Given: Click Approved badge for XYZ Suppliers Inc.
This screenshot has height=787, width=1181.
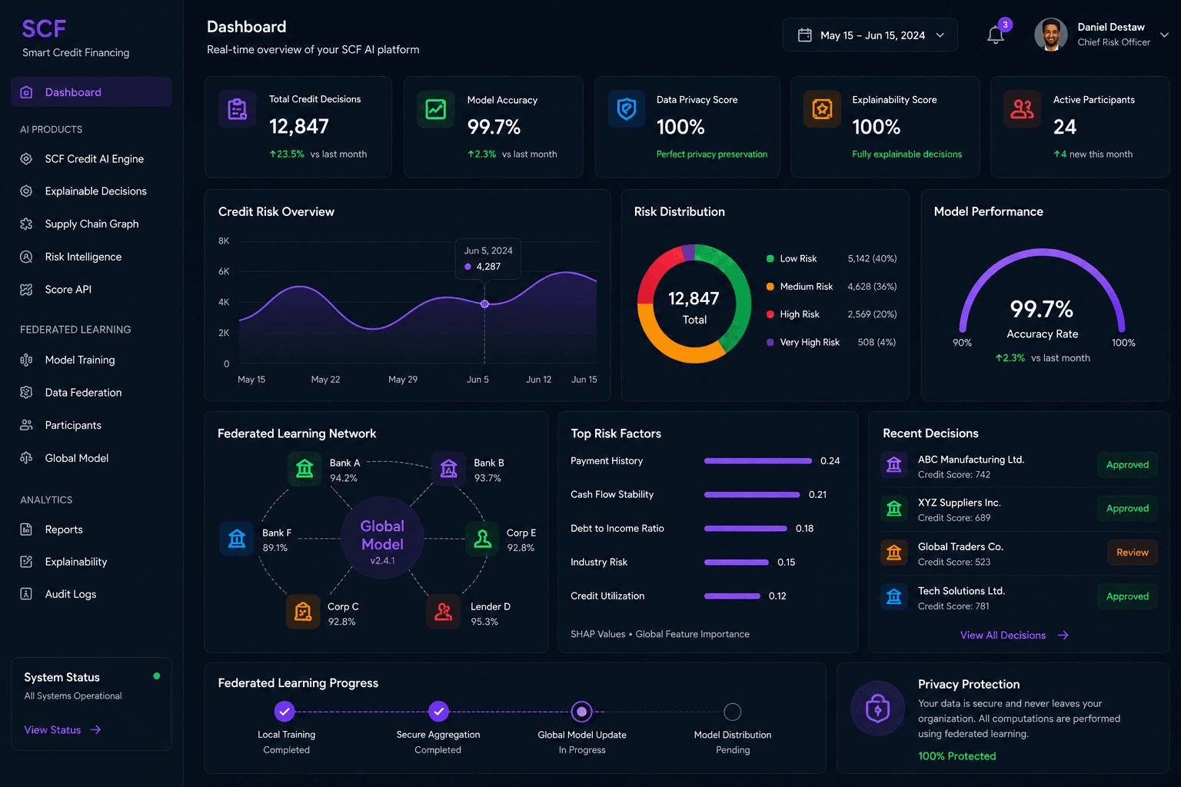Looking at the screenshot, I should click(1127, 509).
